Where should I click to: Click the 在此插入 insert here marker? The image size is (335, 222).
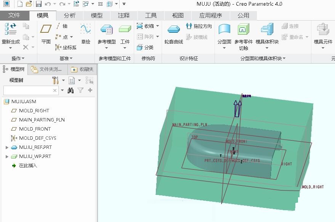[x=24, y=166]
